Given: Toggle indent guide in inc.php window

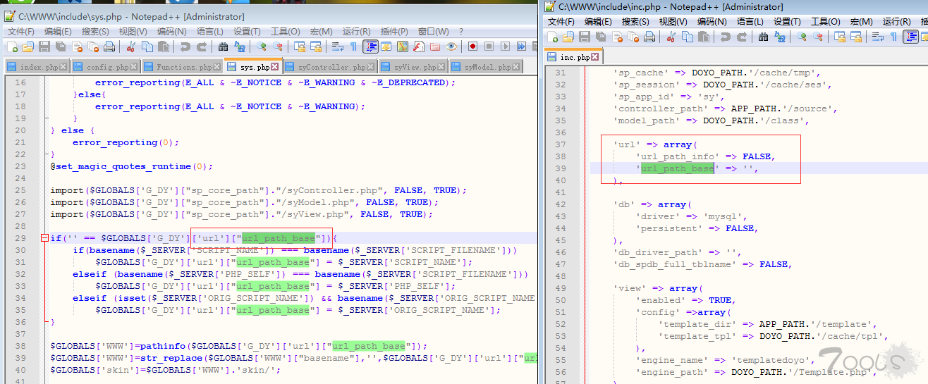Looking at the screenshot, I should (911, 37).
